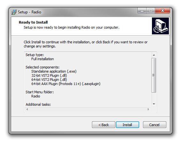Click the horizontal scrollbar right arrow

coord(148,109)
